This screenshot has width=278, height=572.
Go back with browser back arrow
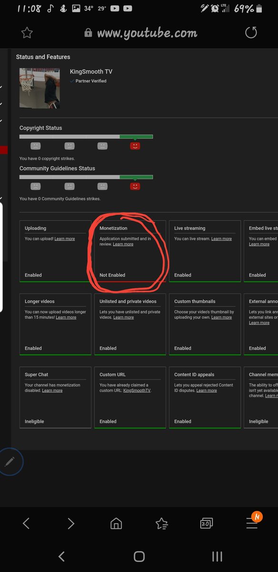26,523
